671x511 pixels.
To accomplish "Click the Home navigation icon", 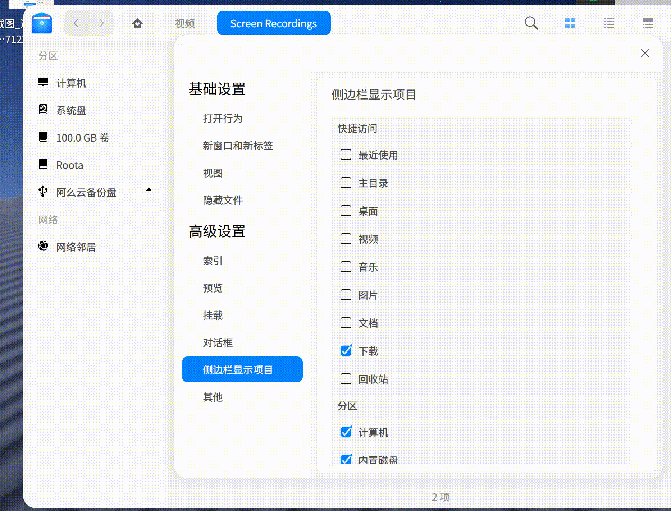I will [137, 23].
